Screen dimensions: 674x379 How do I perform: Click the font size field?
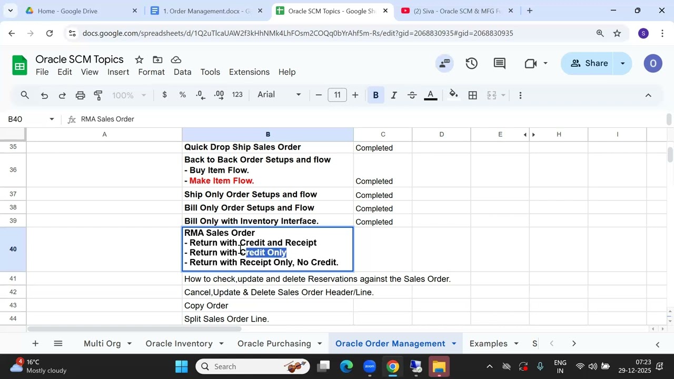(337, 95)
